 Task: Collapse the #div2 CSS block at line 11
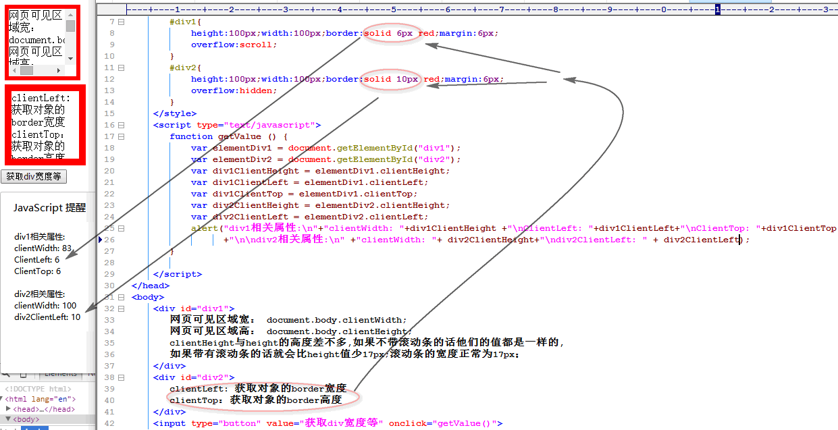tap(122, 68)
